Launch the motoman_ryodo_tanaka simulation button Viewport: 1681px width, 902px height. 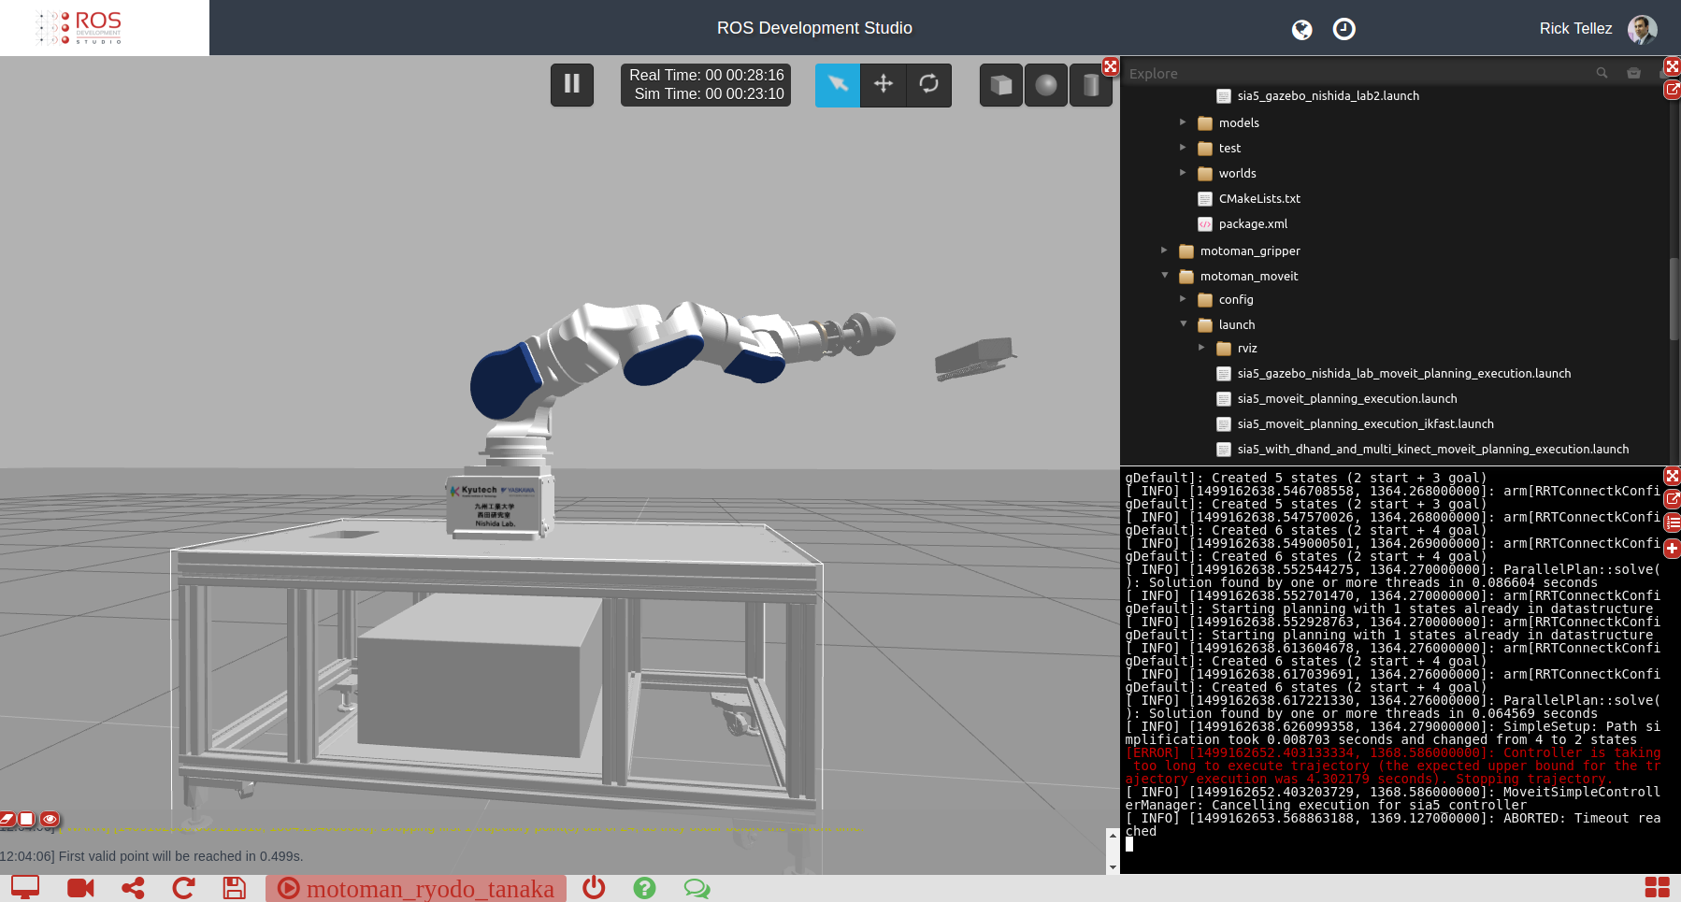click(x=417, y=888)
